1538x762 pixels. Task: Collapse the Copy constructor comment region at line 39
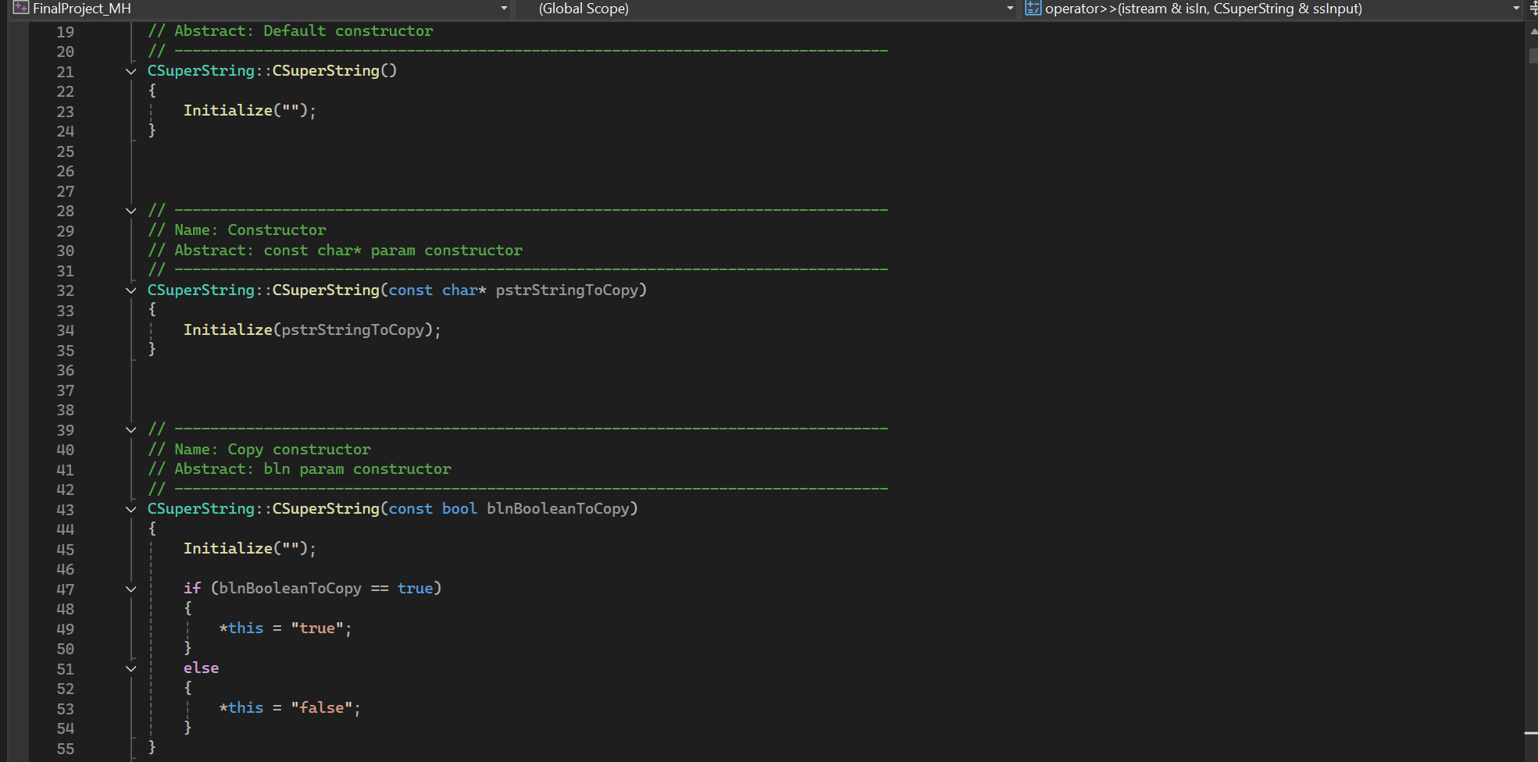tap(130, 429)
